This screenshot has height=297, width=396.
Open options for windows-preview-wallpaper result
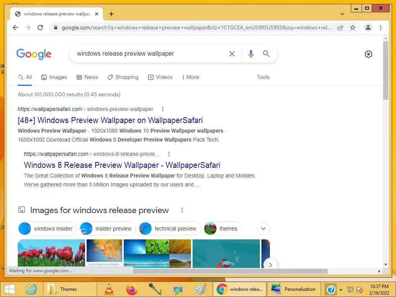coord(163,109)
